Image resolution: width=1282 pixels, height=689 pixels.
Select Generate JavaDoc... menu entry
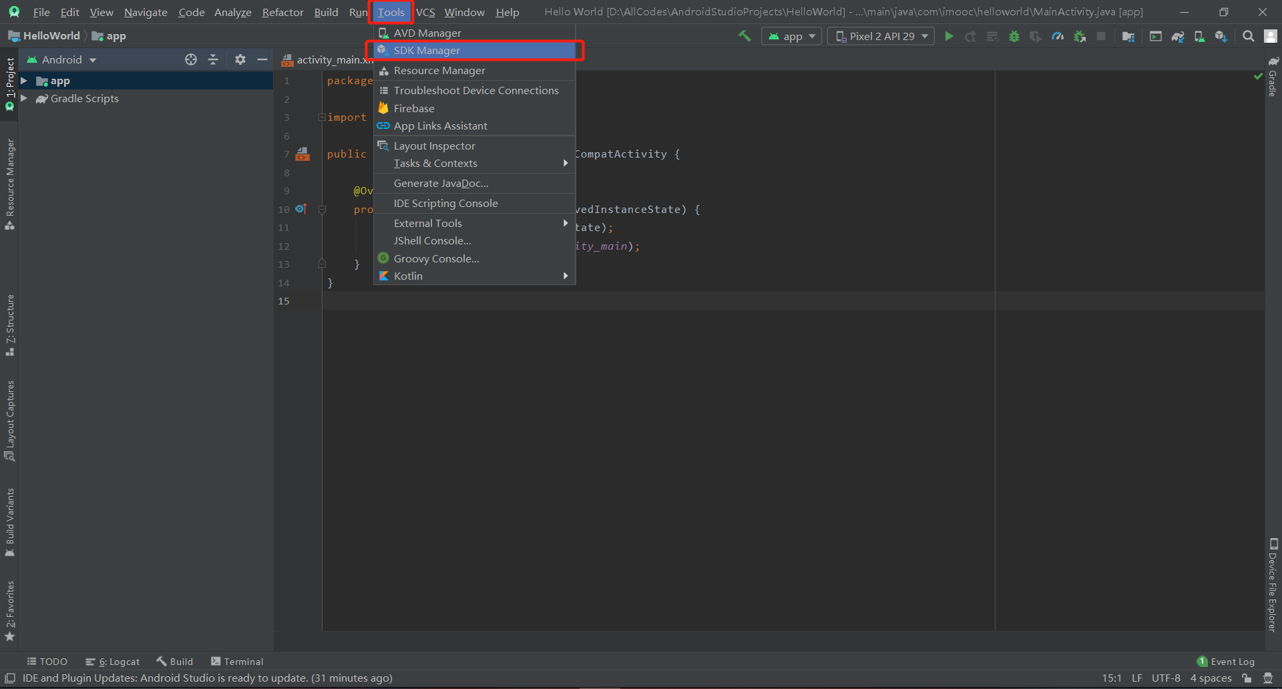point(475,183)
